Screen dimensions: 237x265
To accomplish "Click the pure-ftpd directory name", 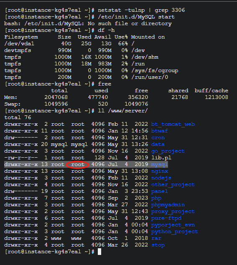I will [x=166, y=218].
